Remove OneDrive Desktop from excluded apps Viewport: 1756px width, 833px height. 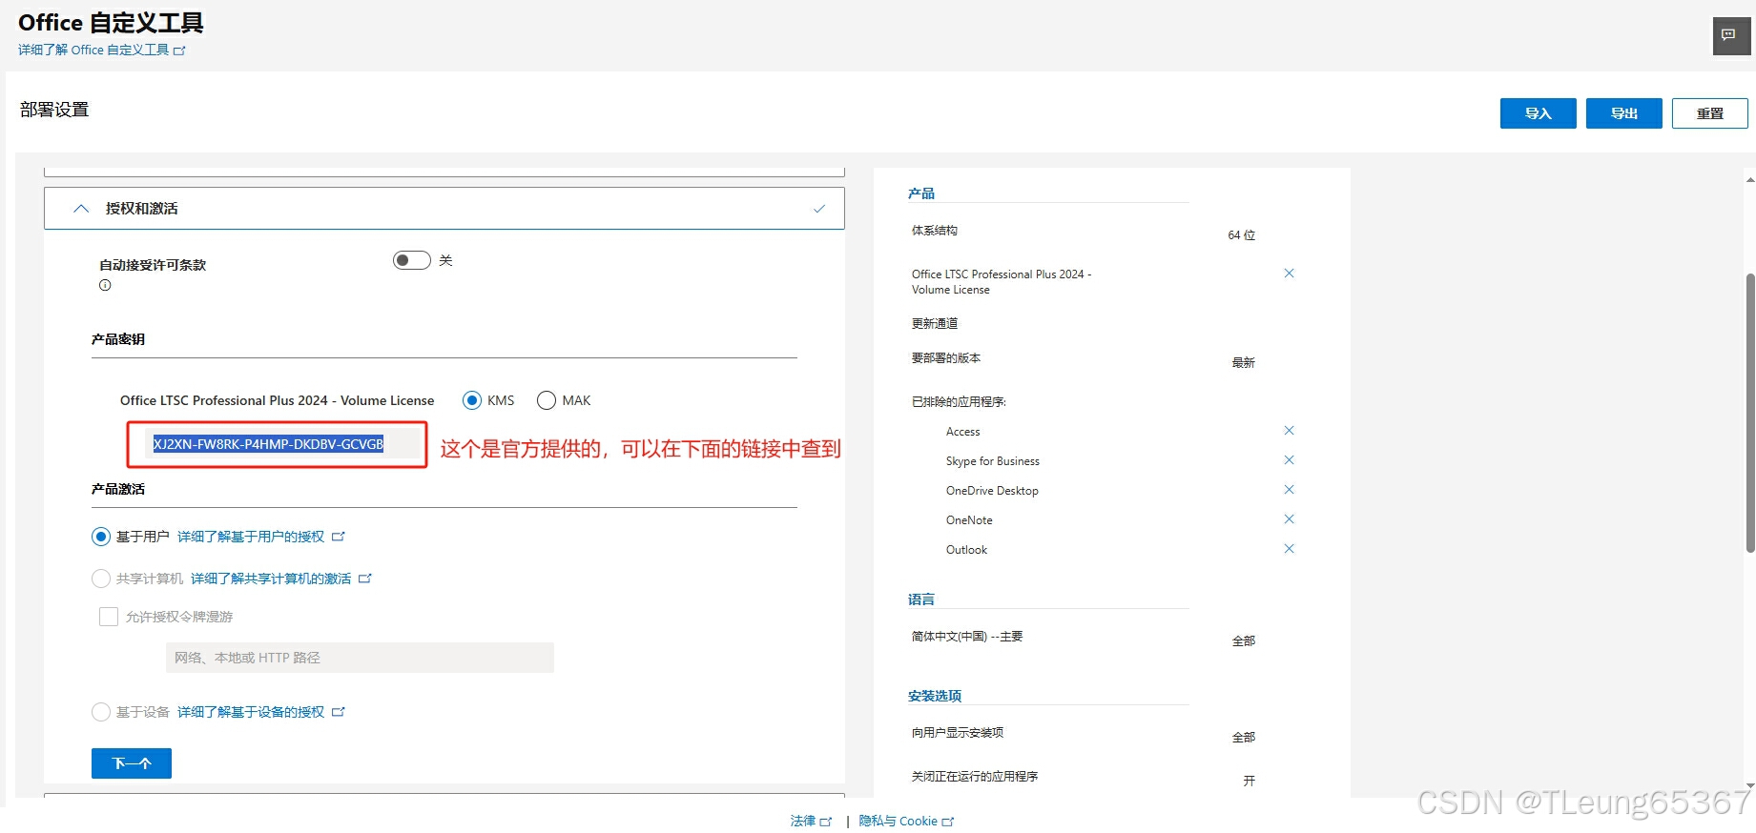pos(1289,490)
